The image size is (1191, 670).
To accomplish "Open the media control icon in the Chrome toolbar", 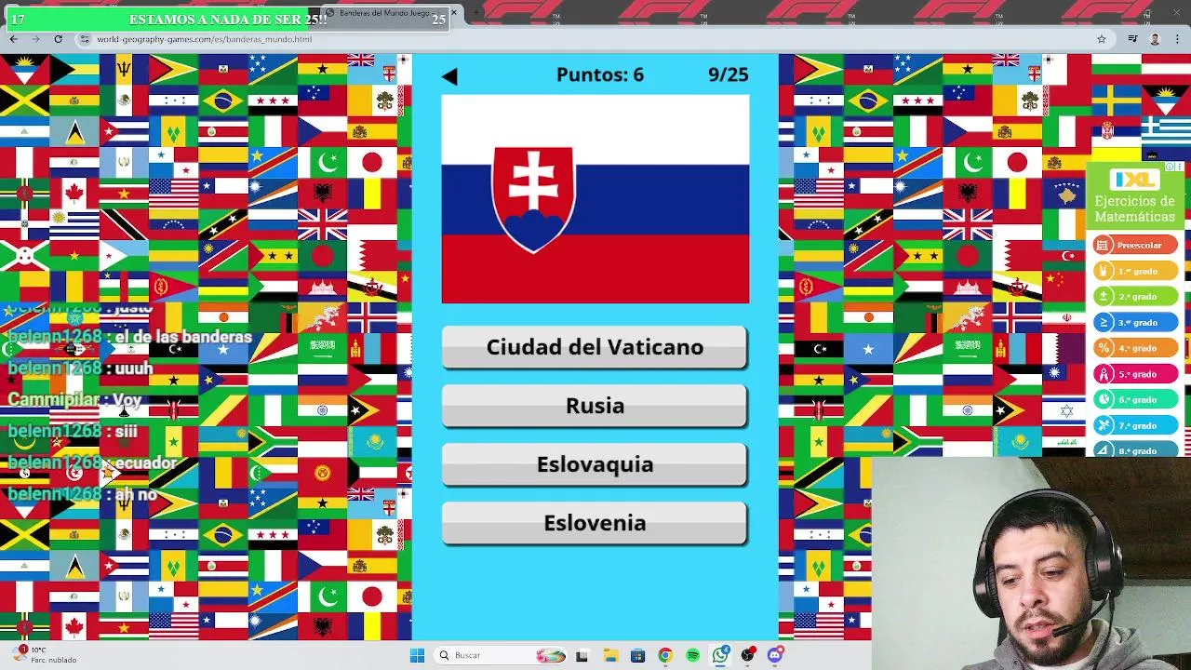I will [x=1132, y=39].
